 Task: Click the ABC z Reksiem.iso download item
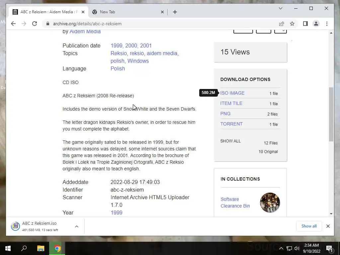point(40,226)
